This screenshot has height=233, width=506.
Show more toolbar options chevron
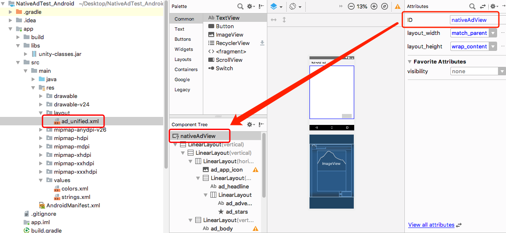pos(341,7)
